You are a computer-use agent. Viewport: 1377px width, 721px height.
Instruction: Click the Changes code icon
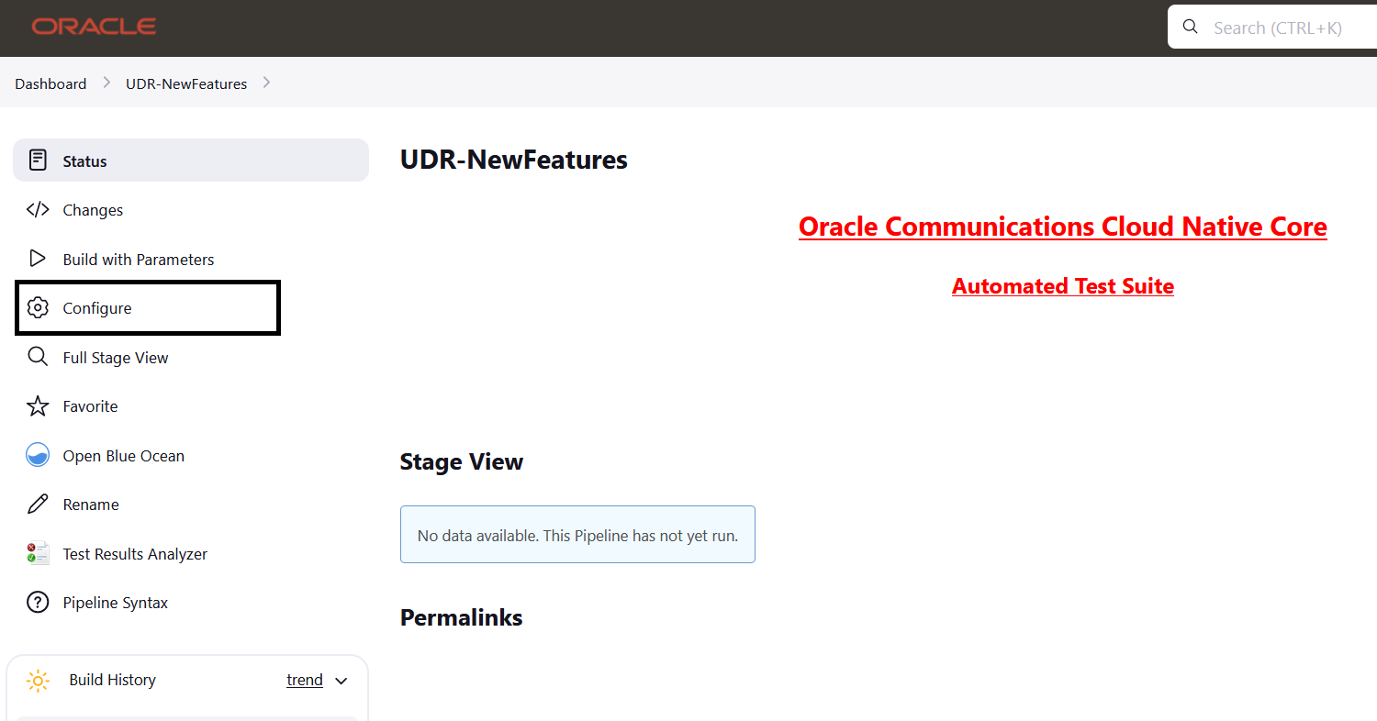(37, 209)
